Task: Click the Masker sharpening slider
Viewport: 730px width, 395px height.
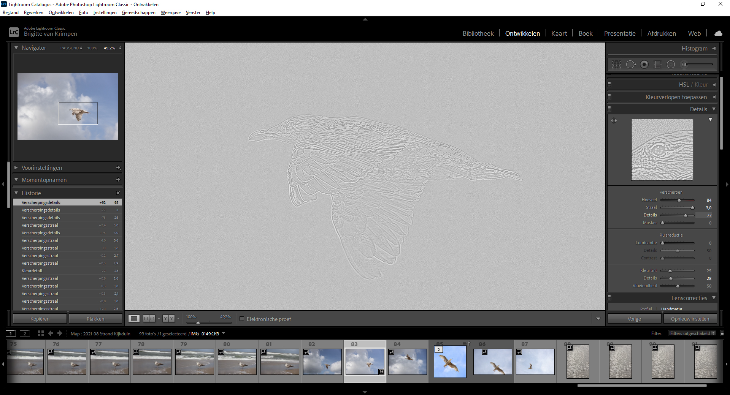Action: (677, 223)
